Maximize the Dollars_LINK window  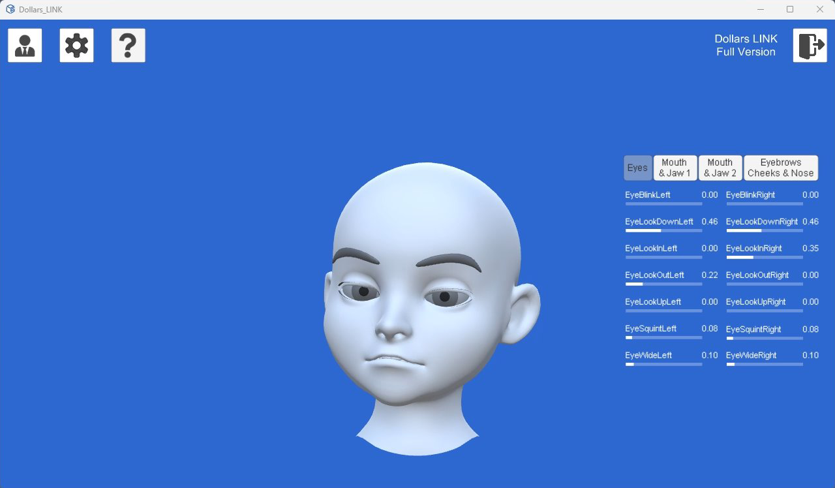click(790, 9)
